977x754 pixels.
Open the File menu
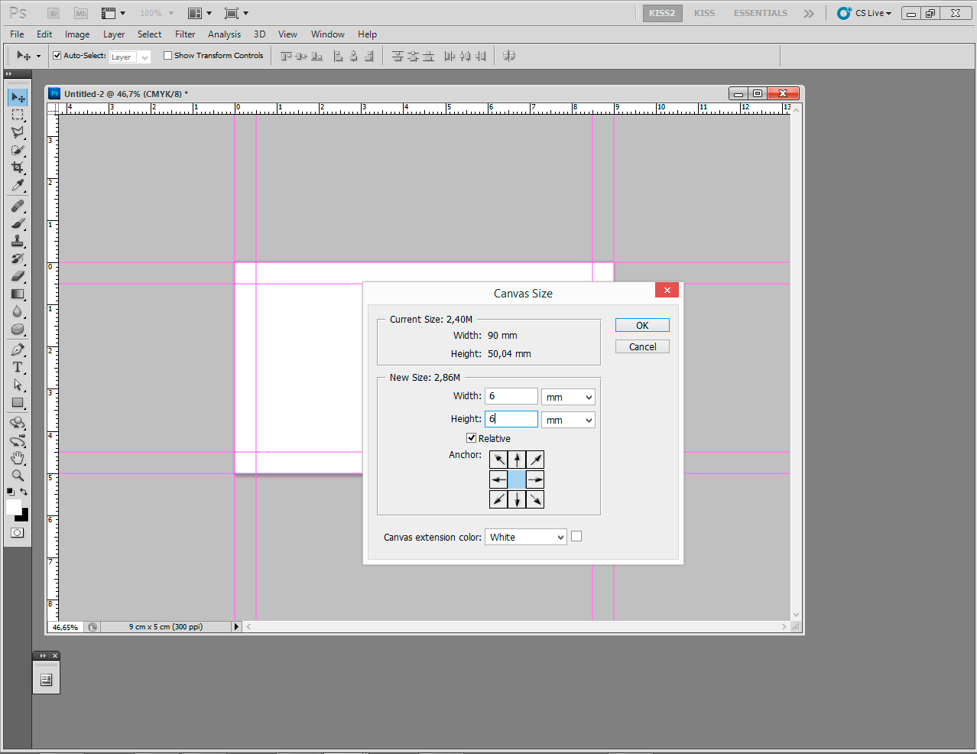[x=17, y=34]
